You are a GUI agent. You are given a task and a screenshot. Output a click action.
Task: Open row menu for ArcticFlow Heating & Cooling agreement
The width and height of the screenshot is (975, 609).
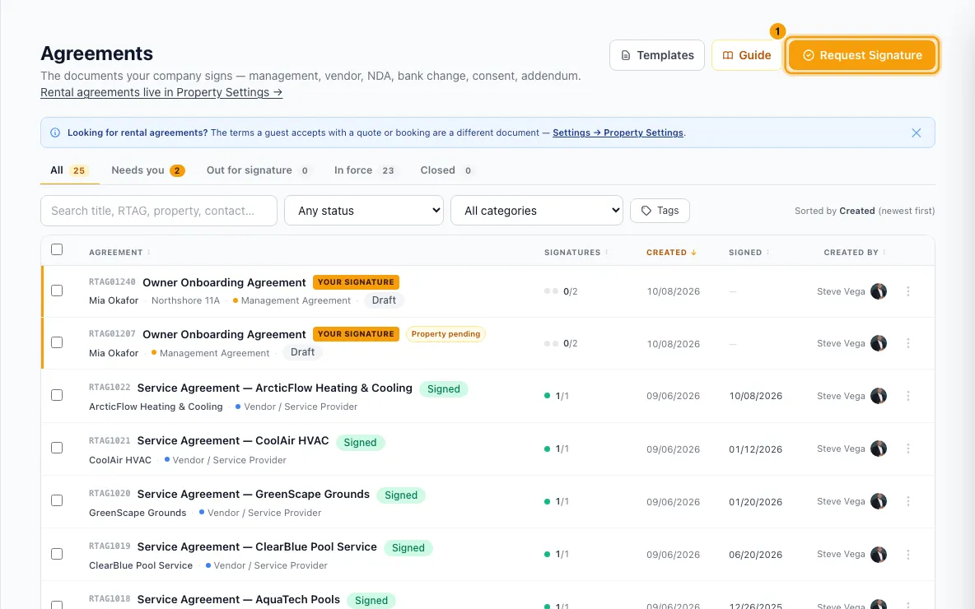907,396
